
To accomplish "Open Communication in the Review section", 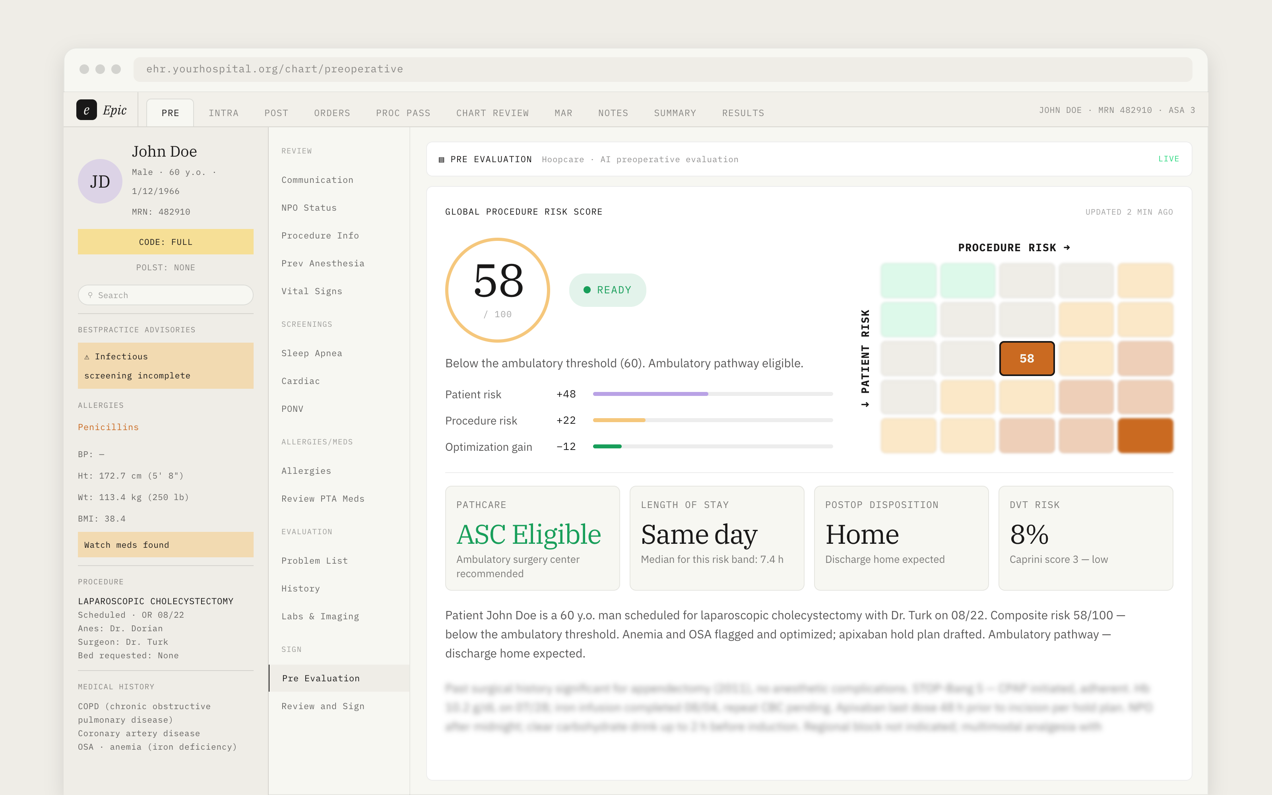I will [x=318, y=180].
